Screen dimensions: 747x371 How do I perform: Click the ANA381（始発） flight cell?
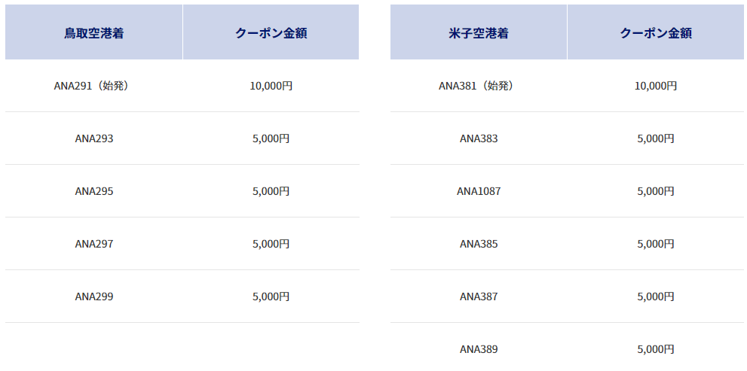coord(479,86)
